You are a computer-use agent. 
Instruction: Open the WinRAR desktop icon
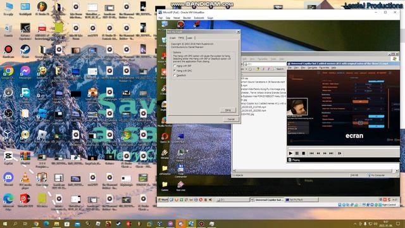pyautogui.click(x=25, y=158)
